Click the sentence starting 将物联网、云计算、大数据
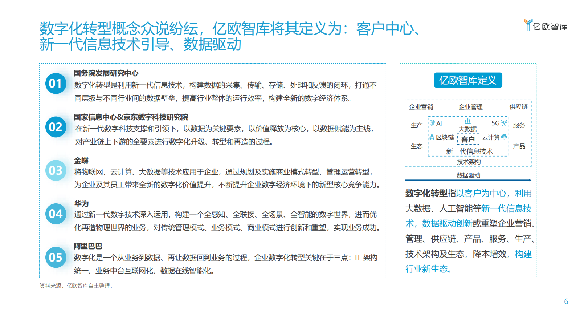The height and width of the screenshot is (324, 576). [x=224, y=172]
